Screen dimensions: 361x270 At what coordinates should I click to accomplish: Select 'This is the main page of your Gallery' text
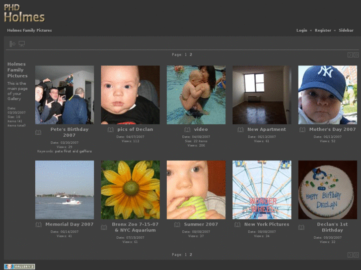point(17,91)
